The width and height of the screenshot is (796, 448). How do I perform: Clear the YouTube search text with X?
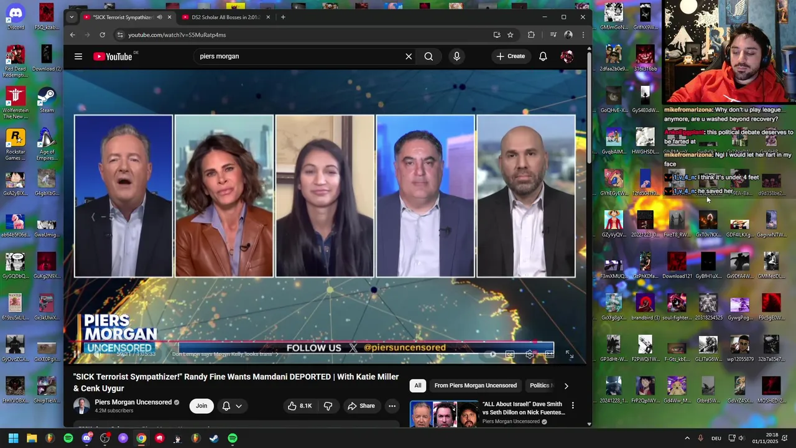[x=409, y=57]
